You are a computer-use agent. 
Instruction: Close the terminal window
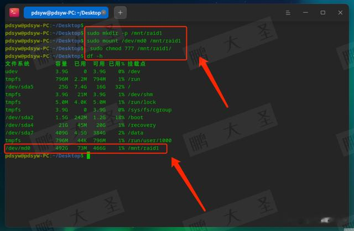click(x=340, y=13)
